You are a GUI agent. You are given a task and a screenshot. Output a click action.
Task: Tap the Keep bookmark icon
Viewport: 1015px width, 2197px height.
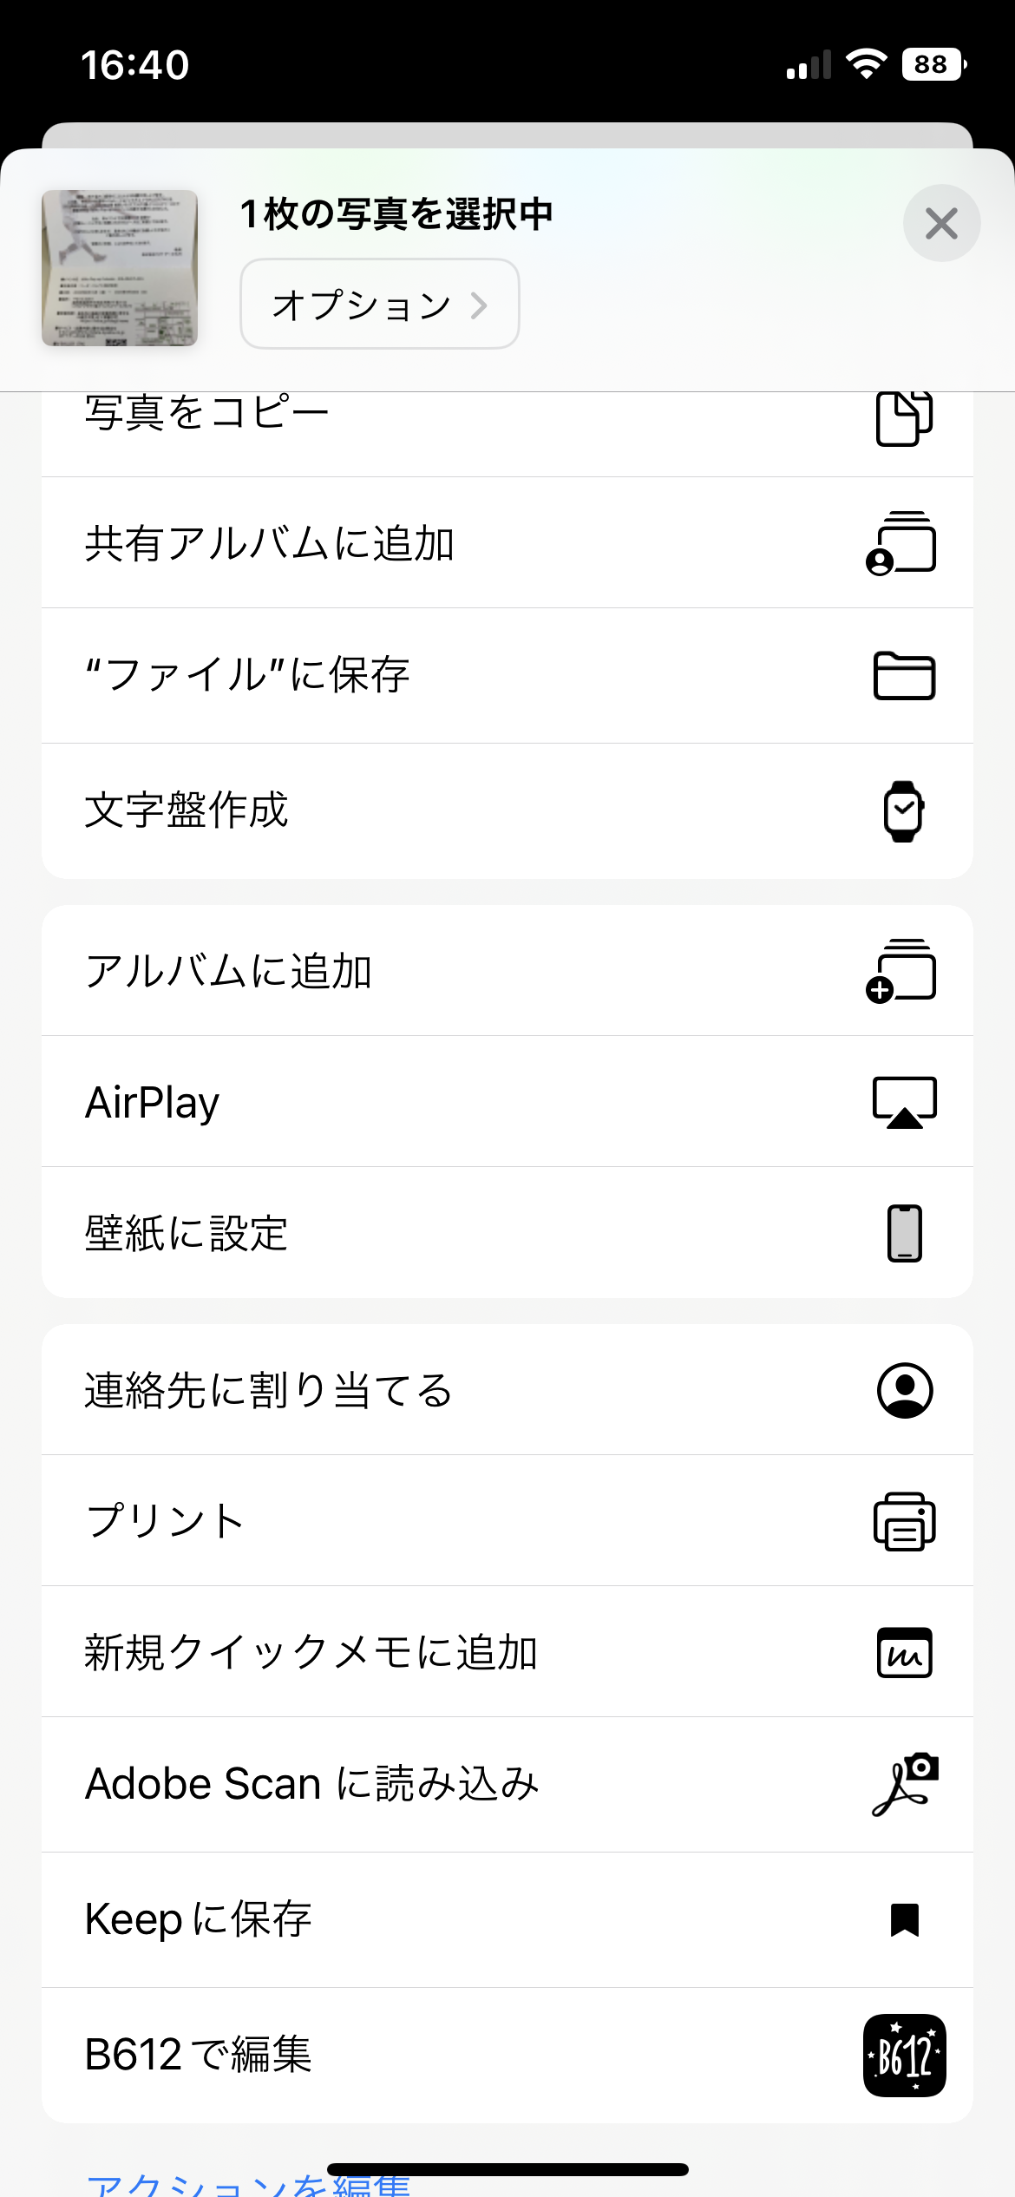point(904,1919)
